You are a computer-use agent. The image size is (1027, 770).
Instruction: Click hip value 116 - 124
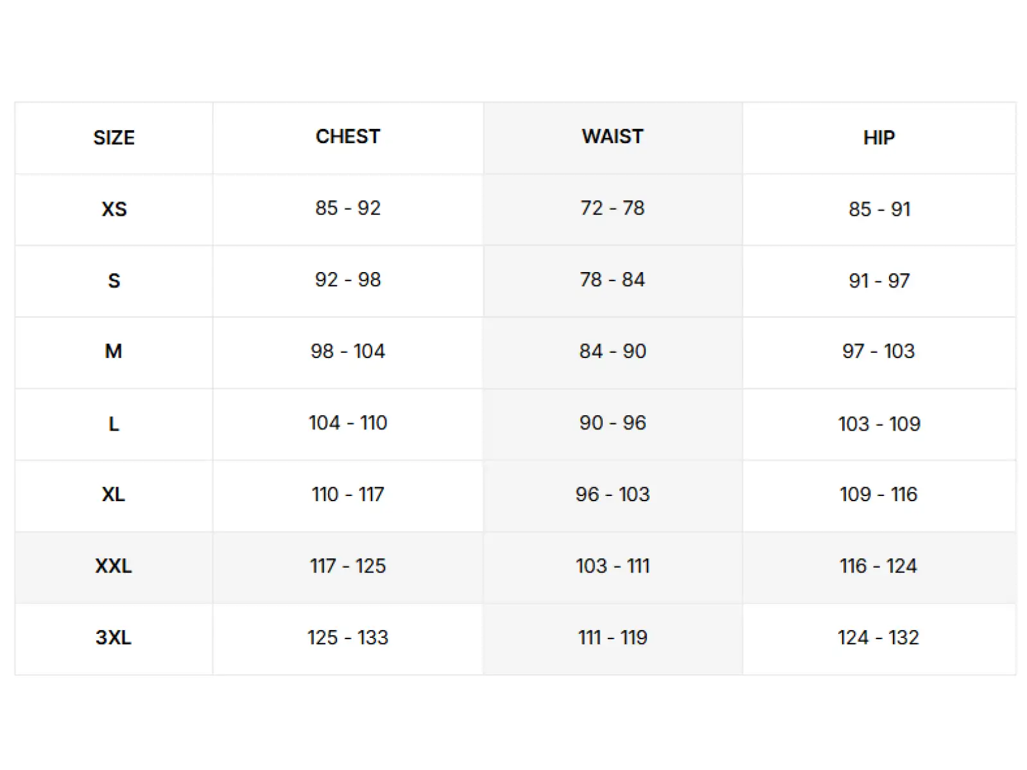click(x=879, y=566)
